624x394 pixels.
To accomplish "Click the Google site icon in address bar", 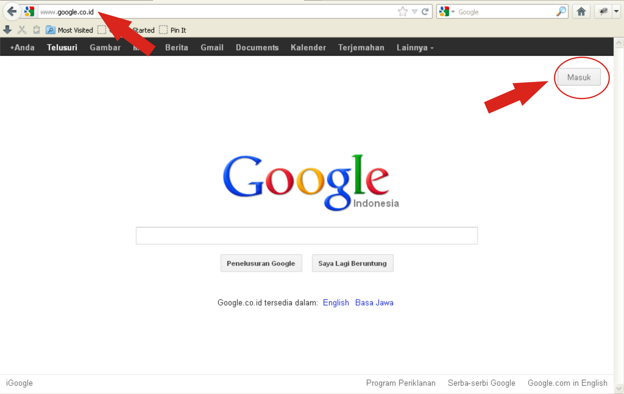I will click(x=29, y=12).
